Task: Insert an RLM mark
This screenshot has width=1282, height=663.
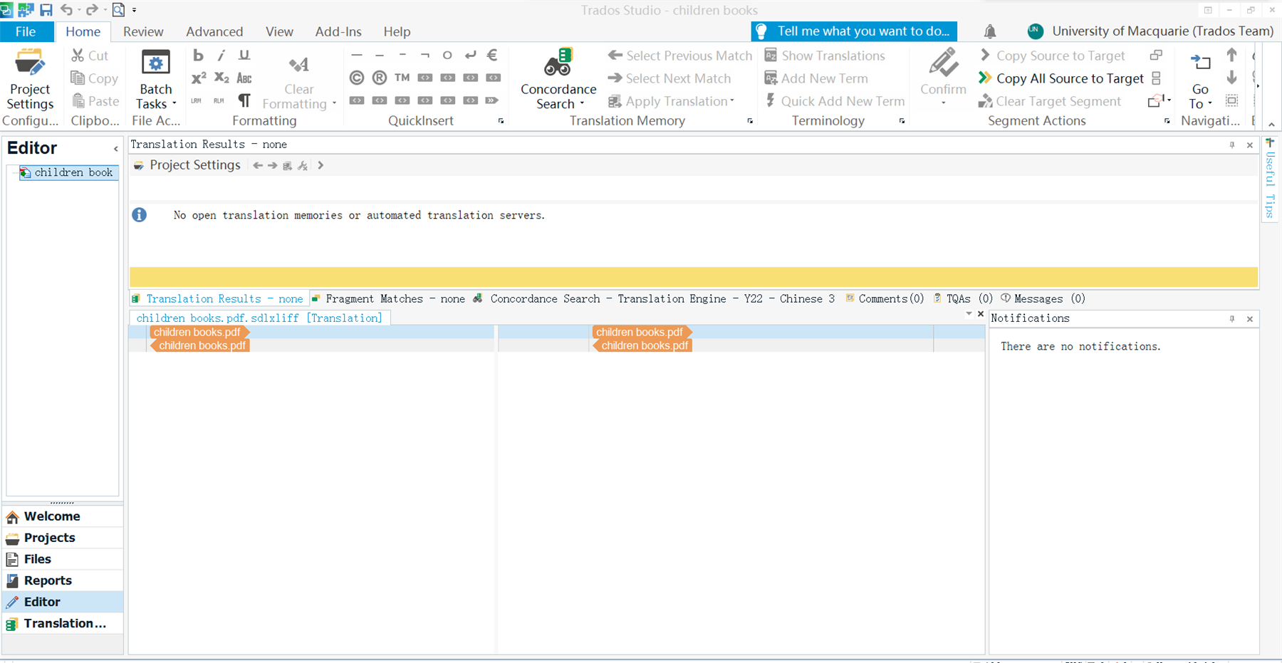Action: (x=219, y=100)
